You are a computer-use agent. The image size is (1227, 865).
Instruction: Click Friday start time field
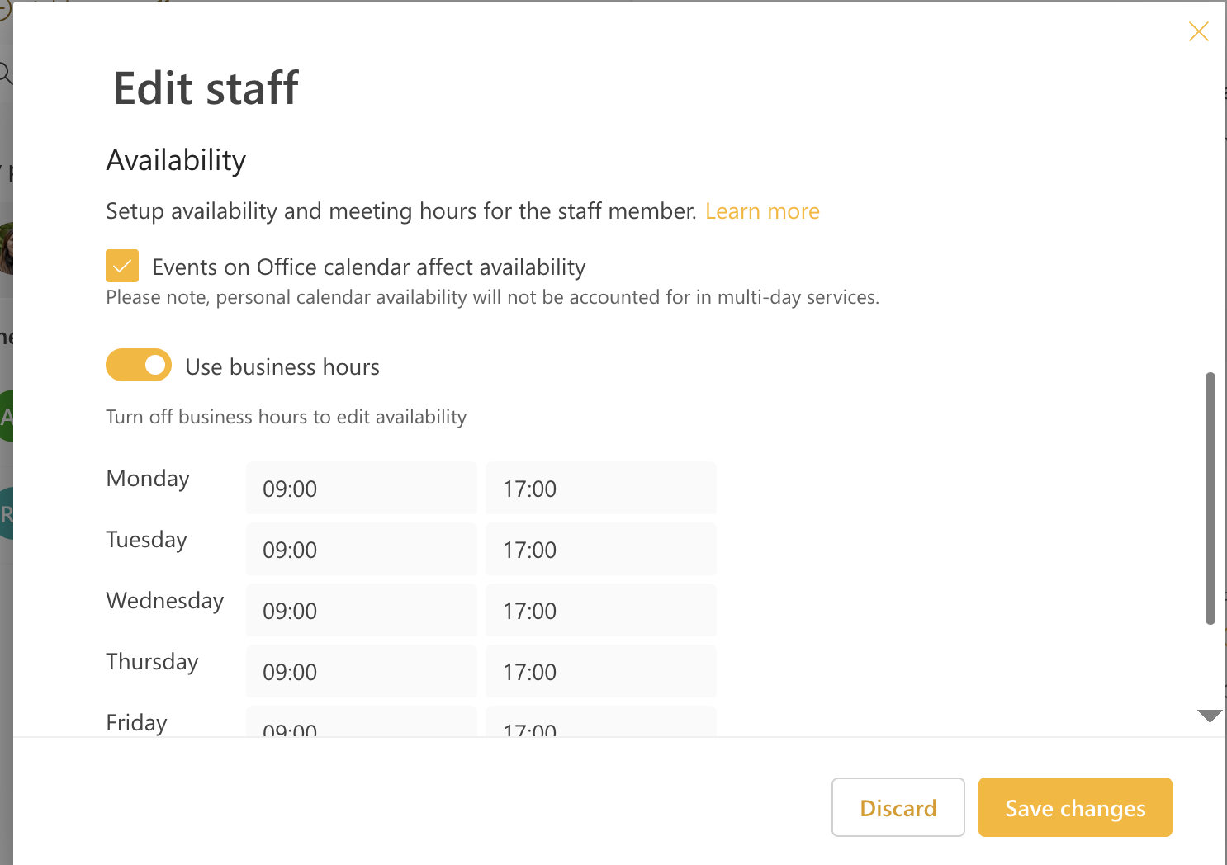click(x=362, y=721)
